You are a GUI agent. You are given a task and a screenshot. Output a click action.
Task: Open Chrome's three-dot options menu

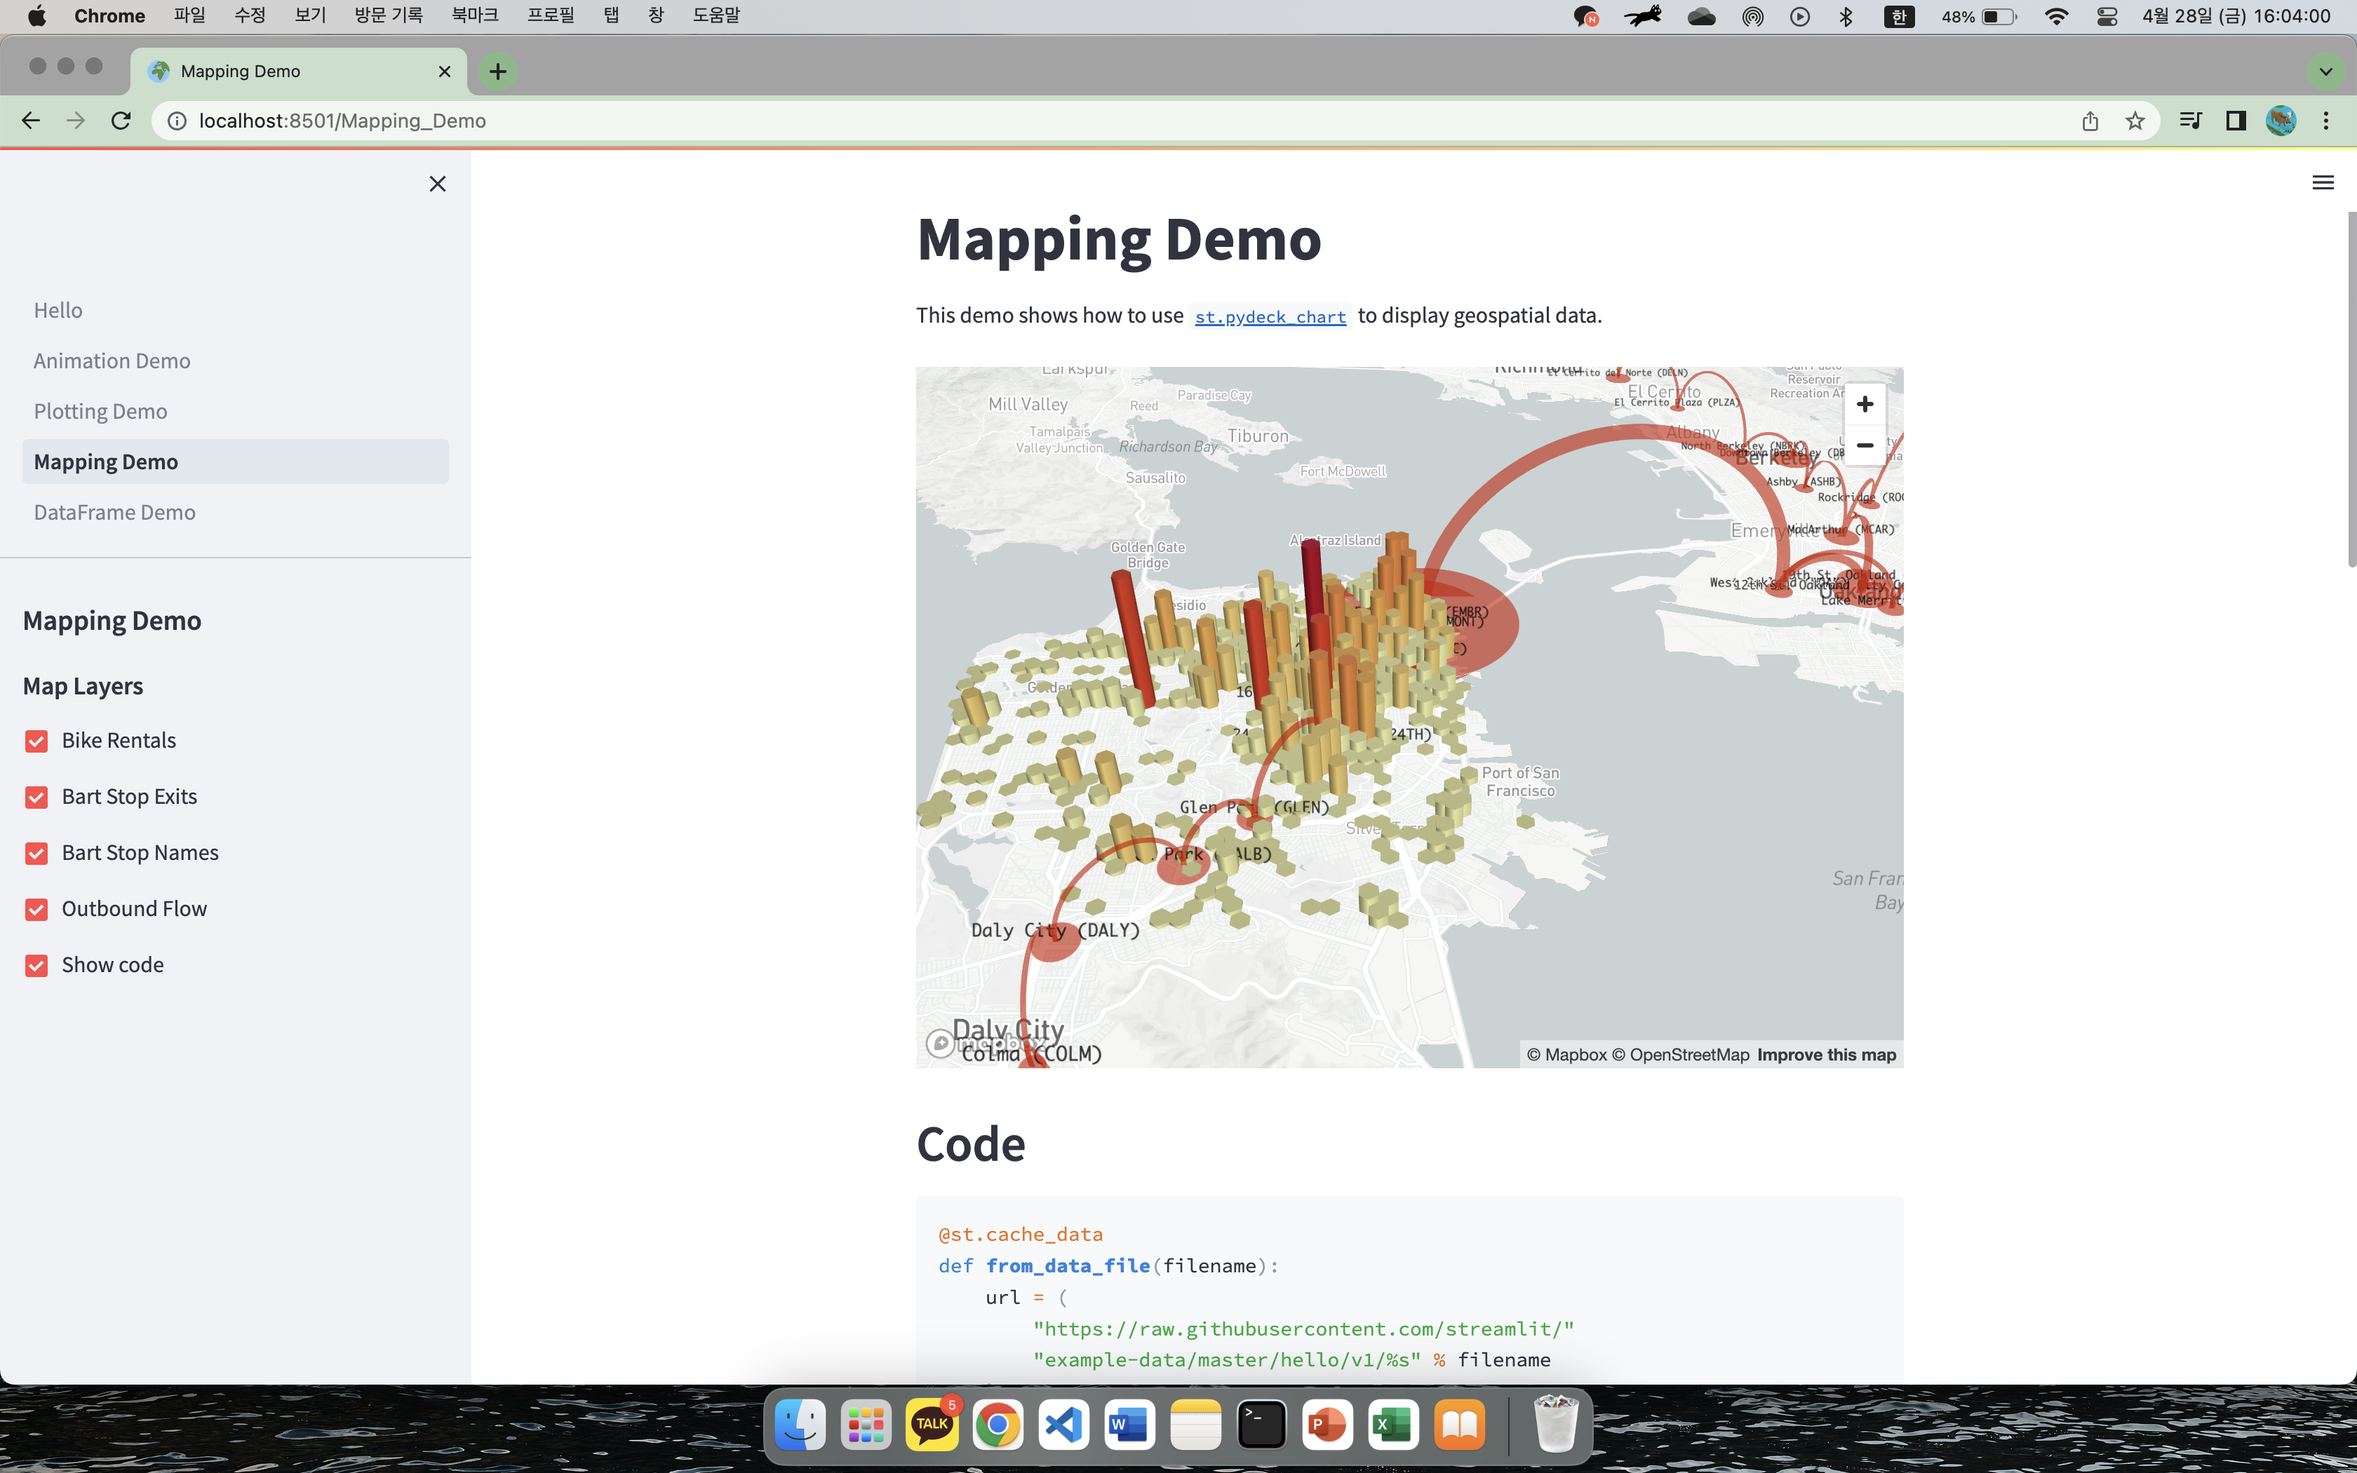tap(2326, 121)
